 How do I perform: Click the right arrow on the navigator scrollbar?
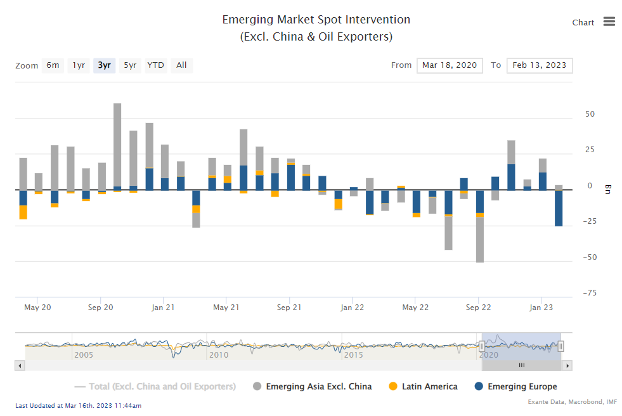point(567,365)
